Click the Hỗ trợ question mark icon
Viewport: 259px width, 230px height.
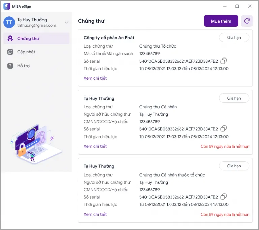10,66
